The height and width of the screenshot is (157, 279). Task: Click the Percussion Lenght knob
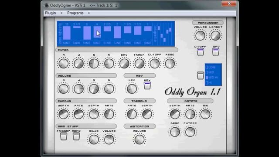(x=215, y=35)
